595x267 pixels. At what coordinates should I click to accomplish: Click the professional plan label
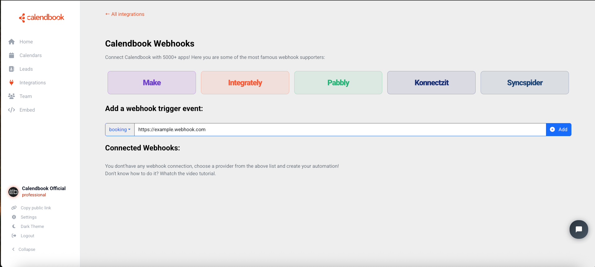[x=34, y=195]
